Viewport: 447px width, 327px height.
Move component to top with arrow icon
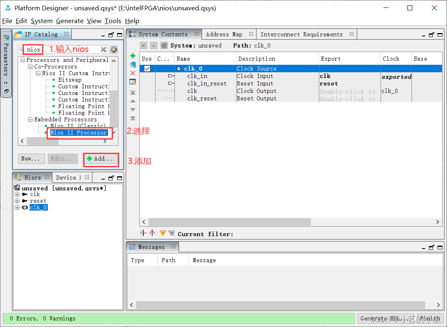pos(132,93)
